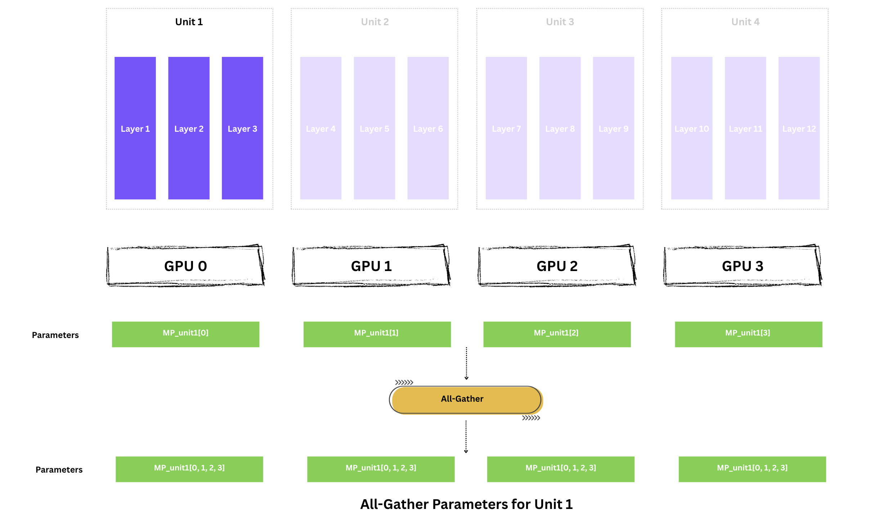The image size is (883, 514).
Task: Select the GPU 2 sketch box
Action: [x=557, y=266]
